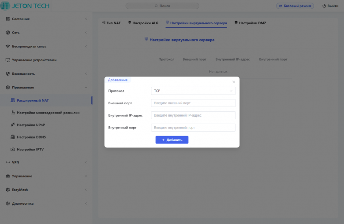Open the Тип NAT tab
This screenshot has height=224, width=344.
click(x=111, y=23)
